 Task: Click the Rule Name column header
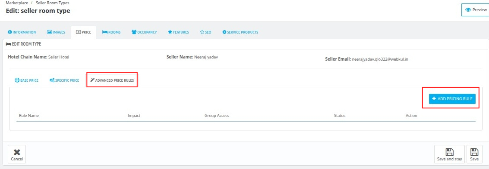(x=28, y=116)
